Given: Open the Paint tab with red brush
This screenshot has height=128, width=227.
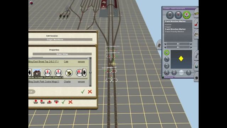Looking at the screenshot, I should click(x=196, y=24).
